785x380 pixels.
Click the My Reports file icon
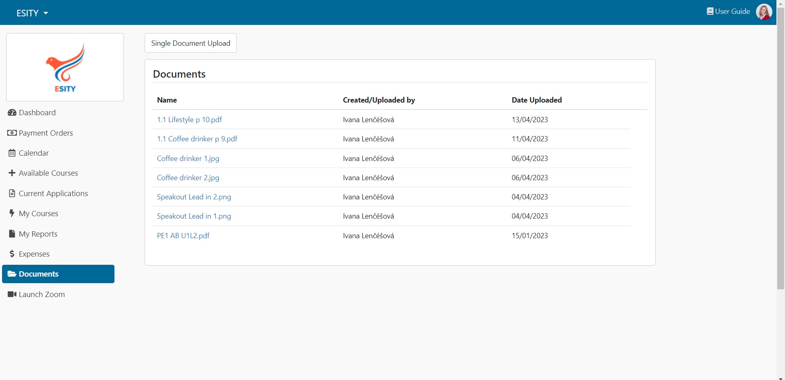click(12, 234)
